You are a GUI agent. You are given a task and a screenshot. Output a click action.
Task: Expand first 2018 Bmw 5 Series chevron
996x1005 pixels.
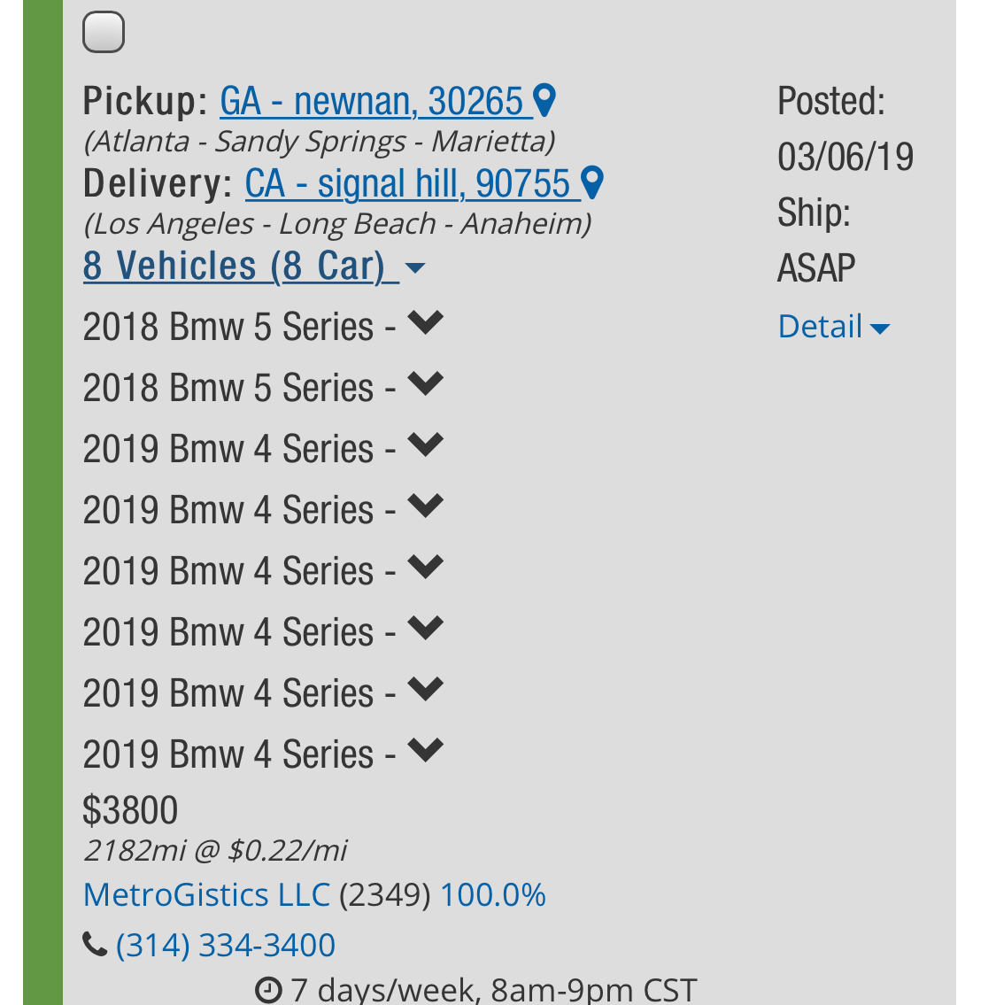point(425,324)
